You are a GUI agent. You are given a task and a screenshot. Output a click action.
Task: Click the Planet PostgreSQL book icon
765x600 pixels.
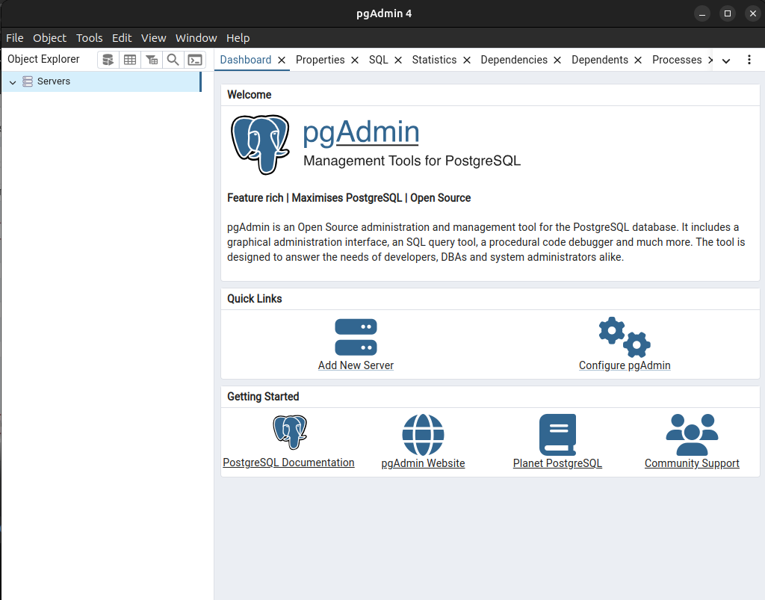coord(557,435)
